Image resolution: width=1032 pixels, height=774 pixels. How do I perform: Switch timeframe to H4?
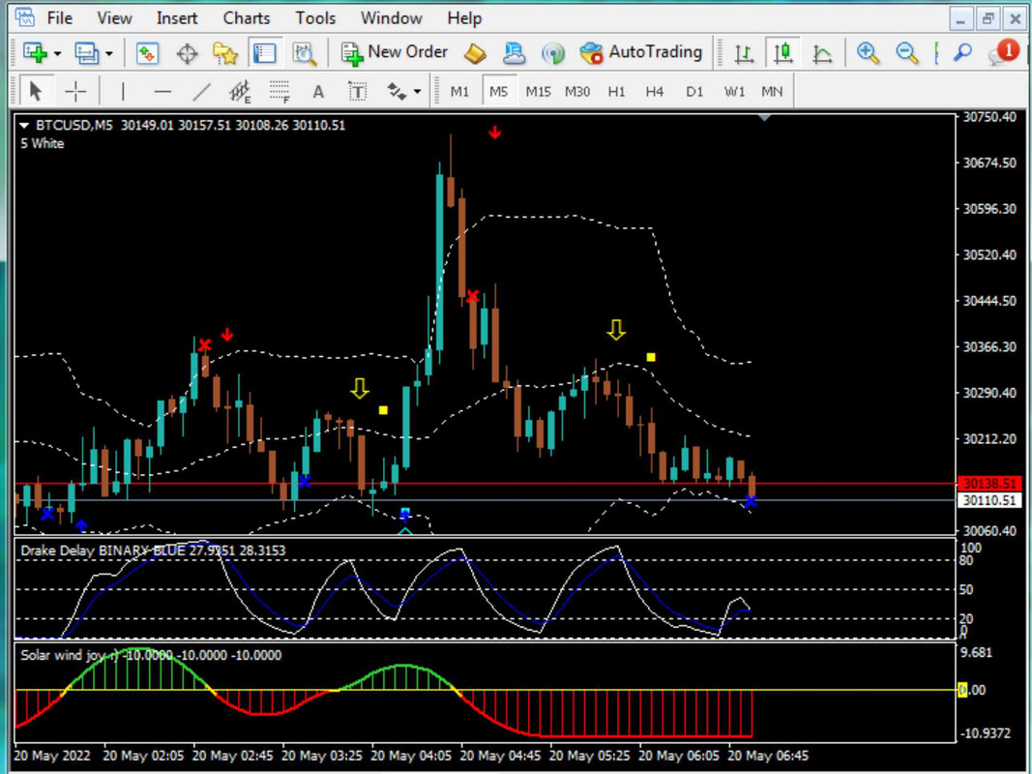point(655,92)
